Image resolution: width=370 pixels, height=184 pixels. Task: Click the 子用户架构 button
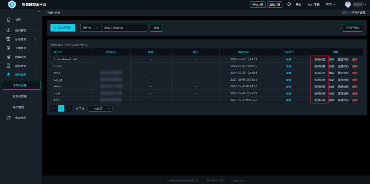pyautogui.click(x=353, y=28)
